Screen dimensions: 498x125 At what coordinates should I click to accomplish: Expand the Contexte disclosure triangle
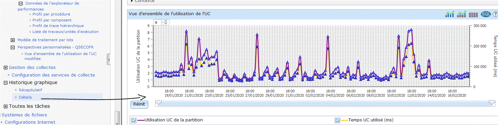point(132,1)
